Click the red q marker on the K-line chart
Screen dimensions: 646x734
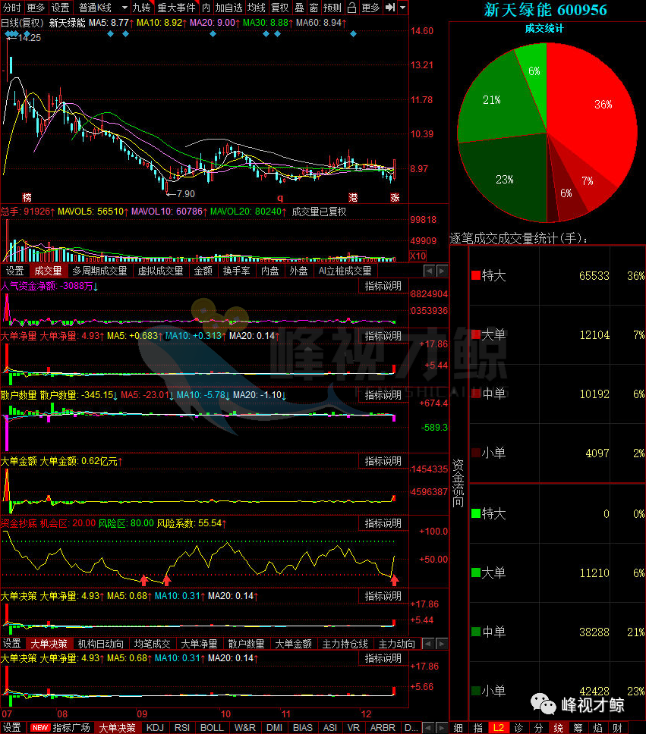point(280,198)
